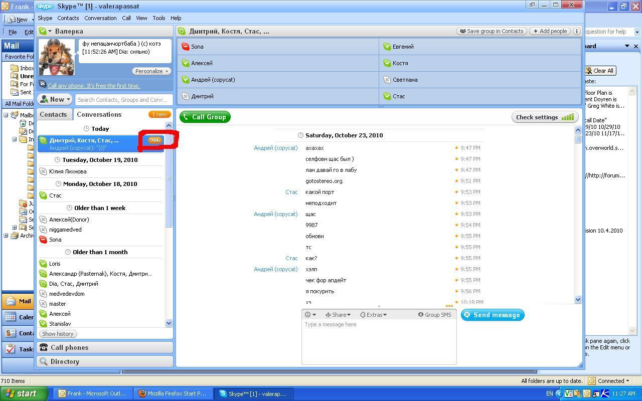Open the Help menu in Skype
Screen dimensions: 642x401
pyautogui.click(x=176, y=18)
